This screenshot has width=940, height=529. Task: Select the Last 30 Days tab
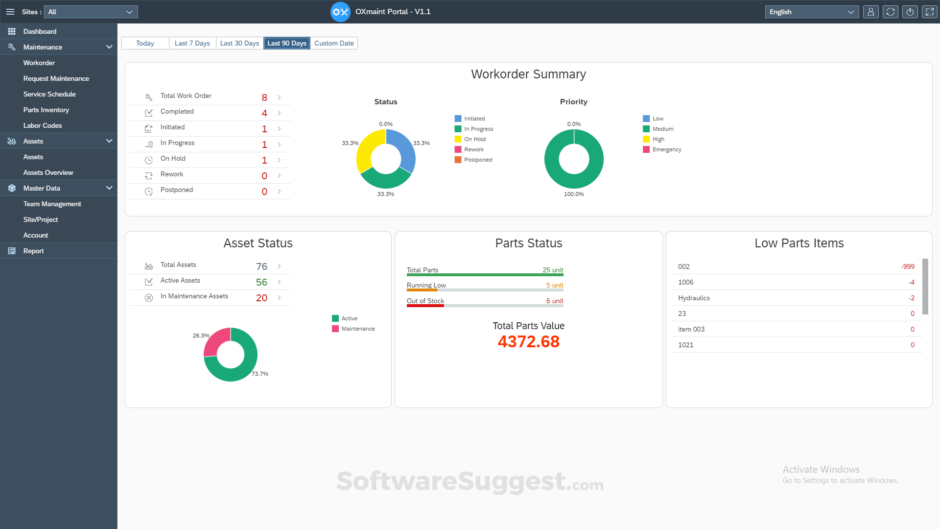pyautogui.click(x=239, y=43)
